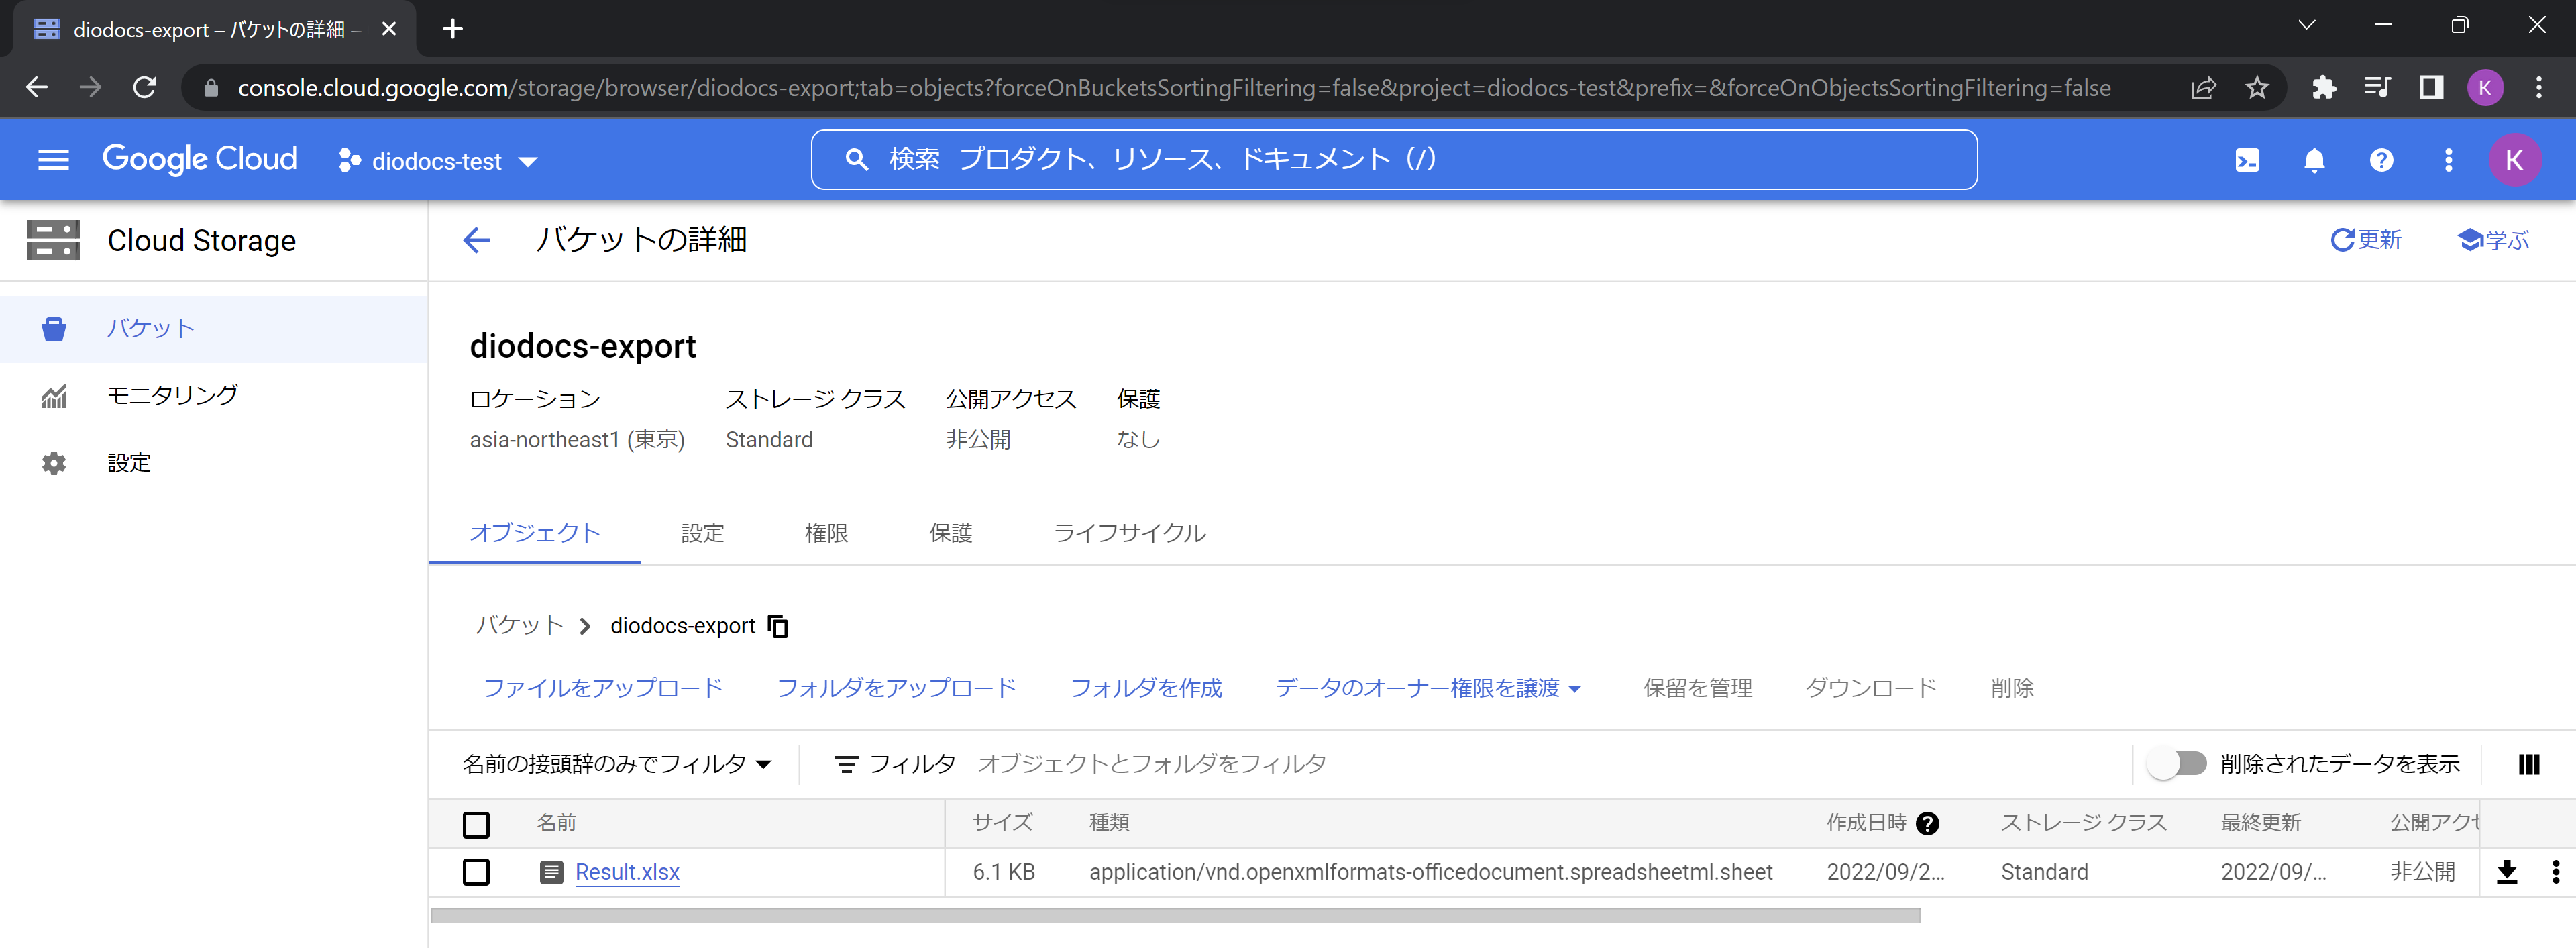
Task: Click the back arrow beside バケットの詳細
Action: pos(477,240)
